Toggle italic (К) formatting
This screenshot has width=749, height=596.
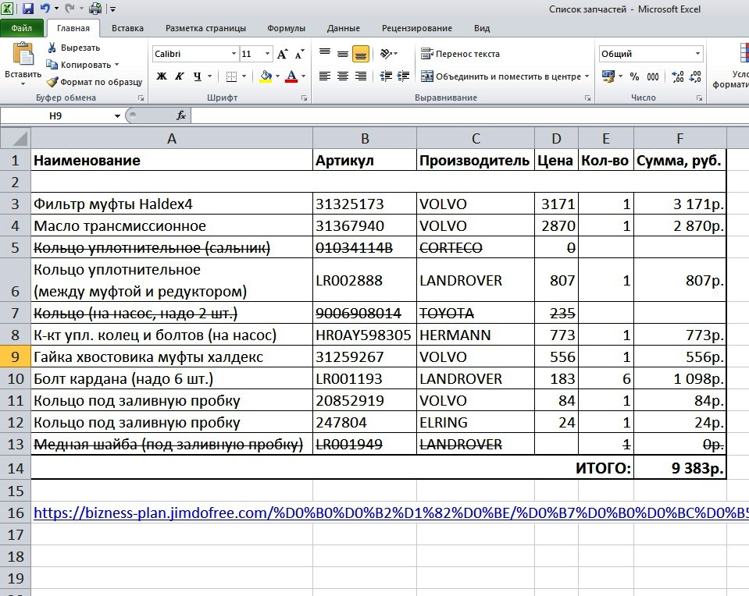tap(180, 76)
